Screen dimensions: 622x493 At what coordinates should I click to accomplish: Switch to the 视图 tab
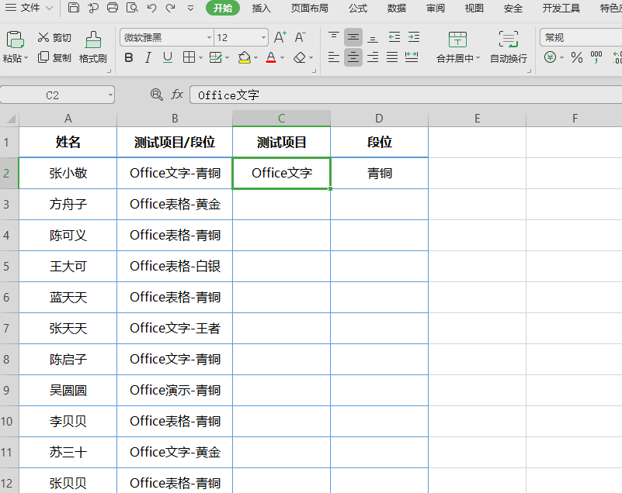(x=474, y=8)
